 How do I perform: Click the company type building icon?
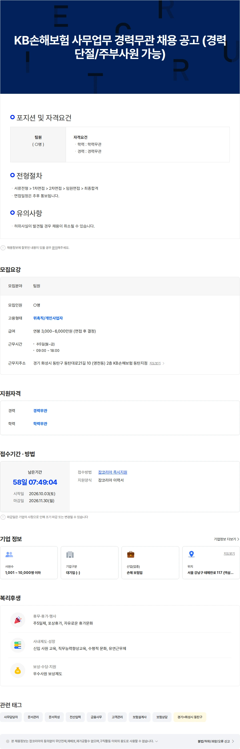(x=70, y=554)
